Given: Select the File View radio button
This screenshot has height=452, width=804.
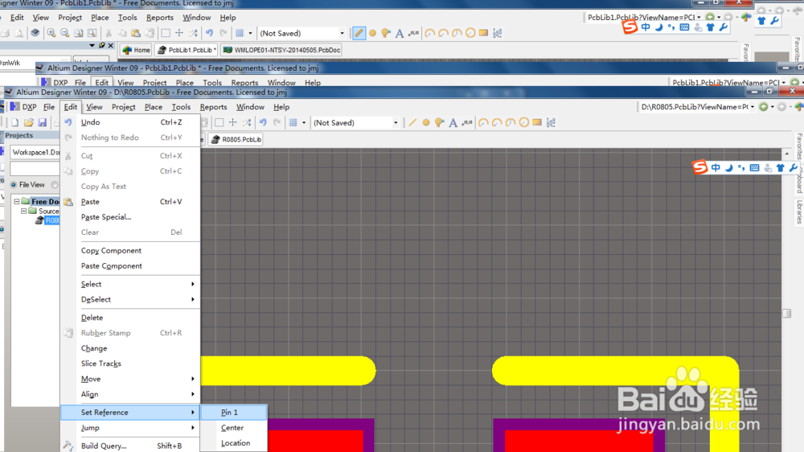Looking at the screenshot, I should (x=14, y=185).
